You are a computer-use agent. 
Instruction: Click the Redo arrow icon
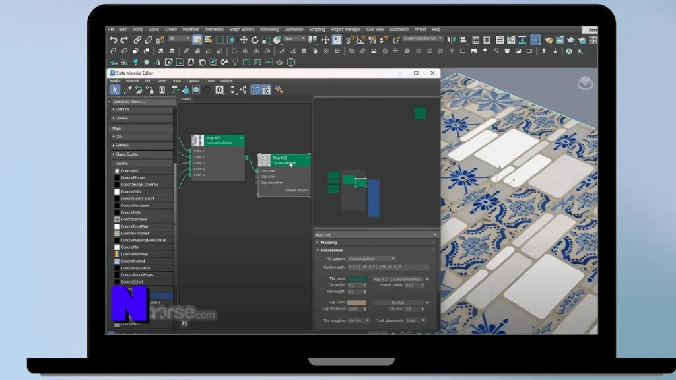(x=124, y=40)
